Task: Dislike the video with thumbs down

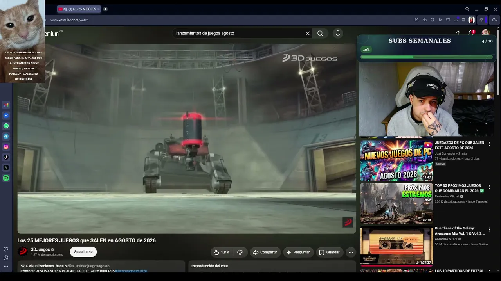Action: click(x=240, y=252)
